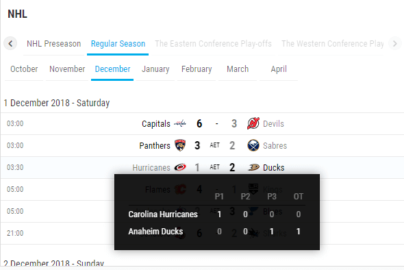Click the Buffalo Sabres logo
404x270 pixels.
tap(253, 145)
